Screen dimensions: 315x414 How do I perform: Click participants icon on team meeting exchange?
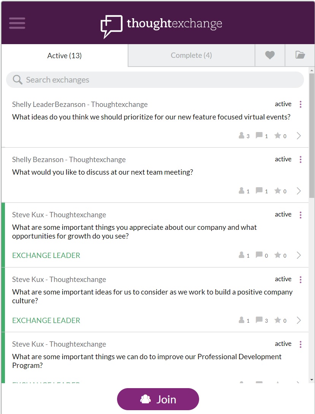coord(241,191)
